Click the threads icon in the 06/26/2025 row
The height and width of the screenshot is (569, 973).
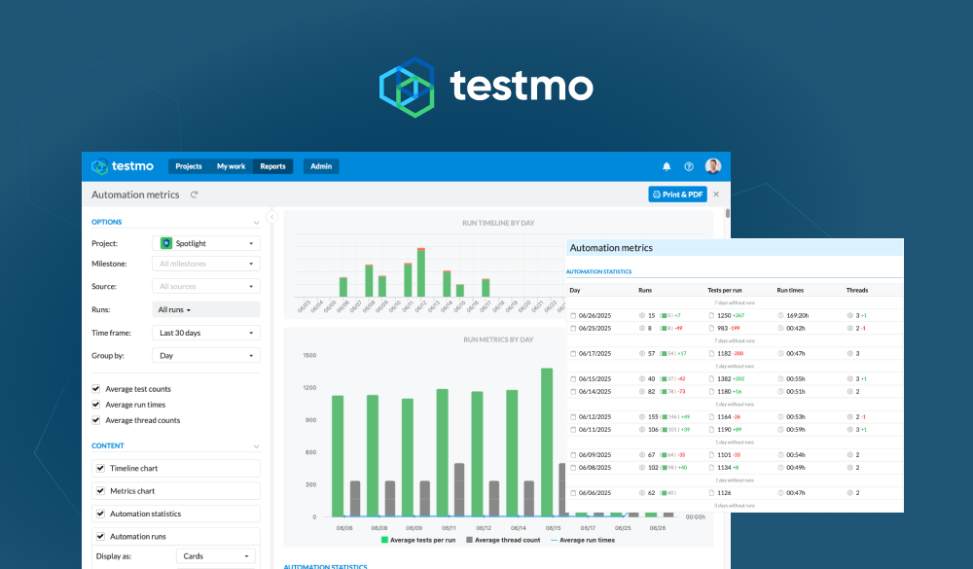[850, 315]
